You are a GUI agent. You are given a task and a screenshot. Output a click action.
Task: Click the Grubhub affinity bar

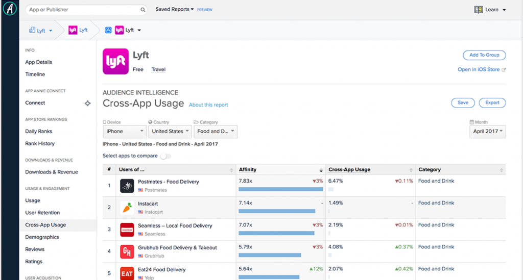pyautogui.click(x=270, y=255)
